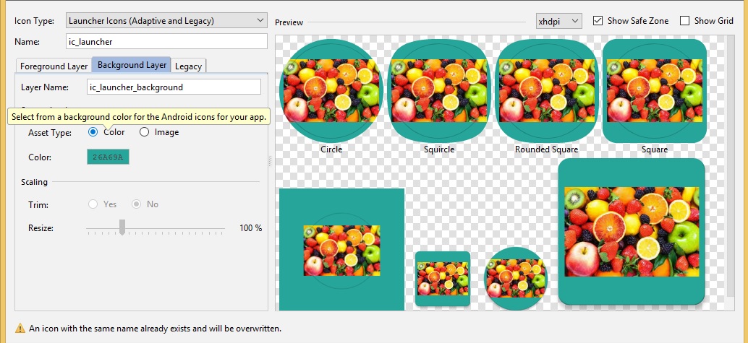Viewport: 748px width, 343px height.
Task: Click the Name field containing ic_launcher
Action: point(166,43)
